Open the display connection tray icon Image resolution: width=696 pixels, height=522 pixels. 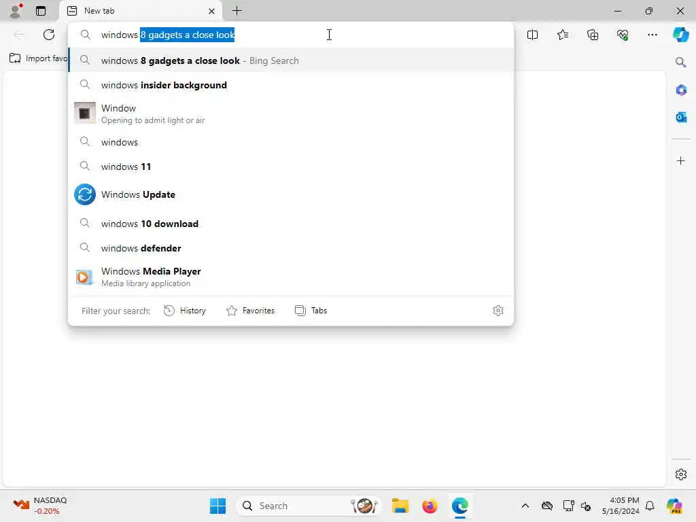[569, 506]
